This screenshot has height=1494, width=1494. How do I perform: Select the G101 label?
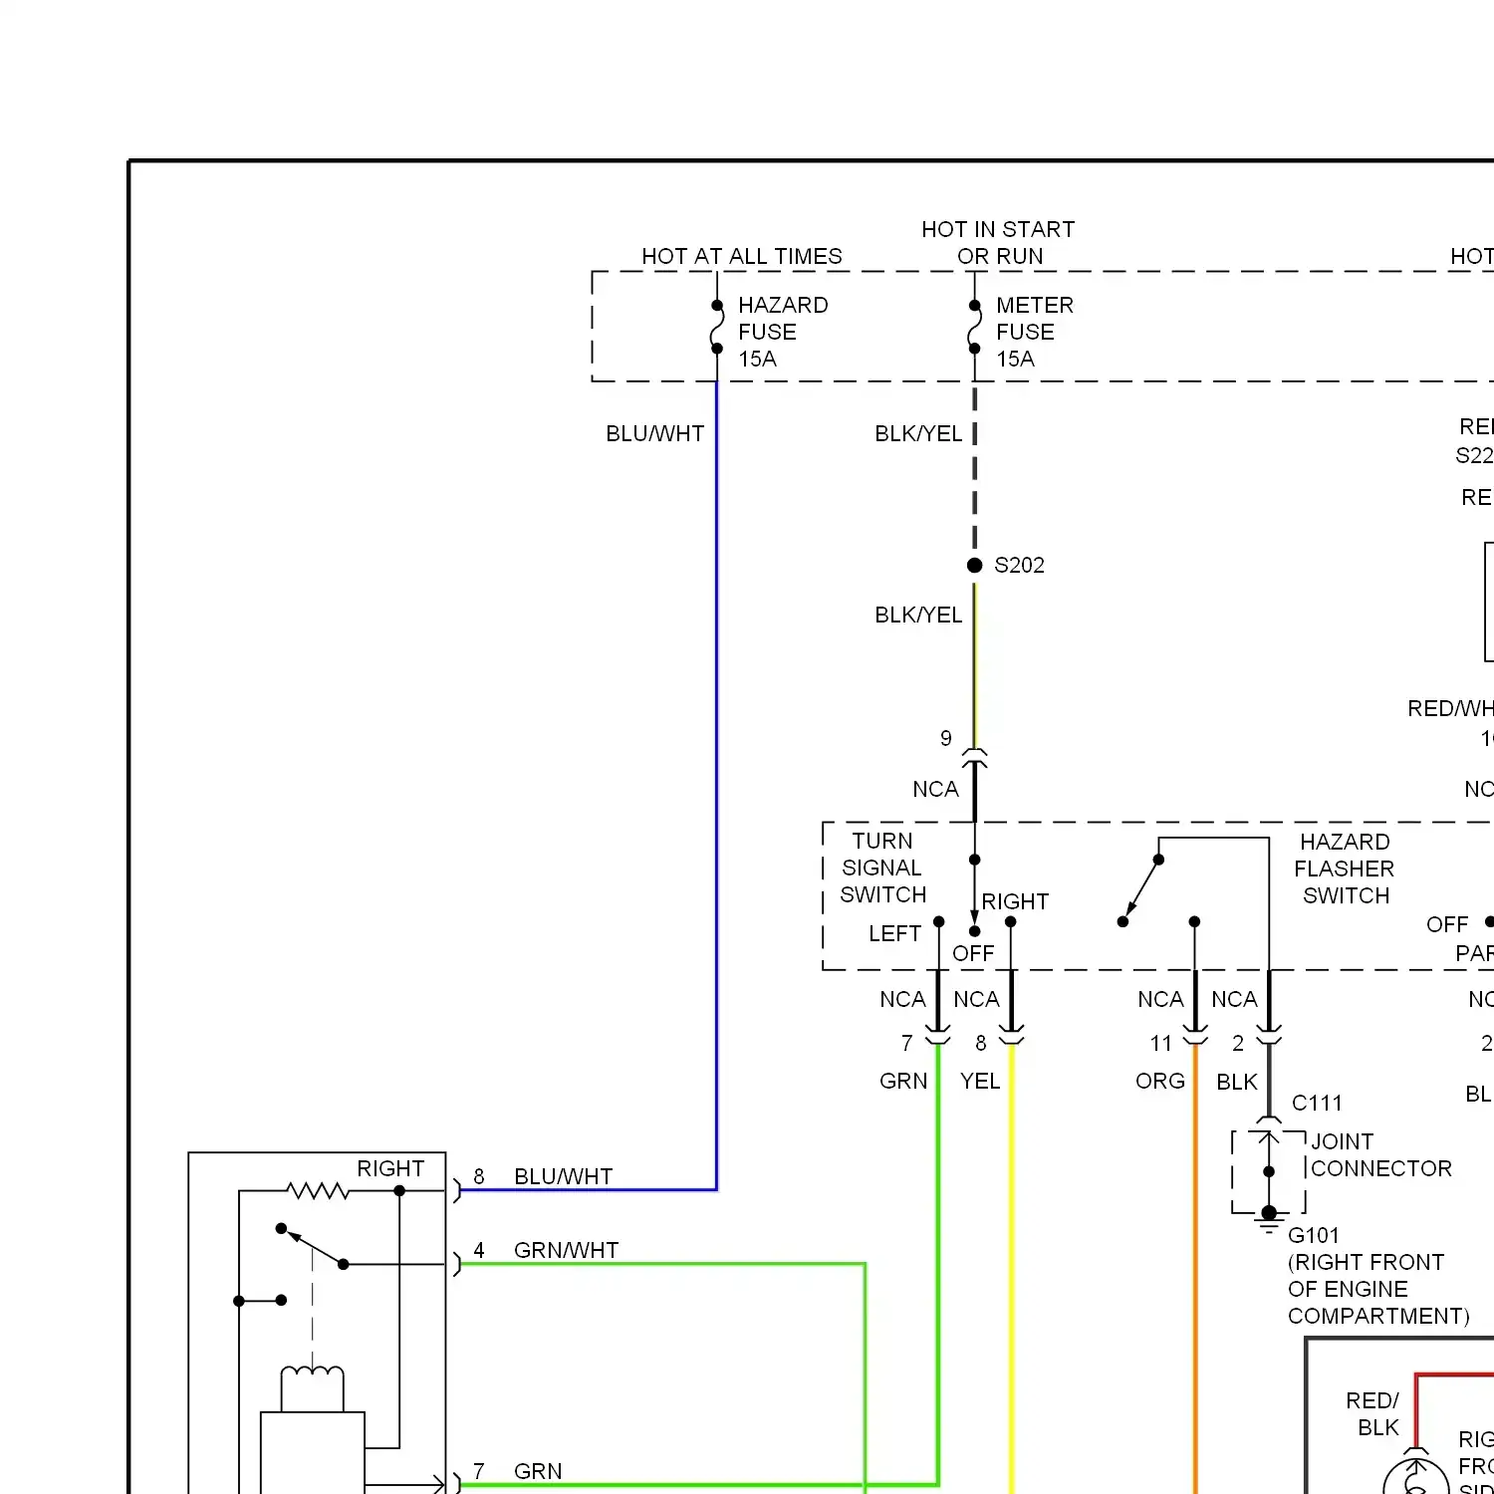(1314, 1235)
